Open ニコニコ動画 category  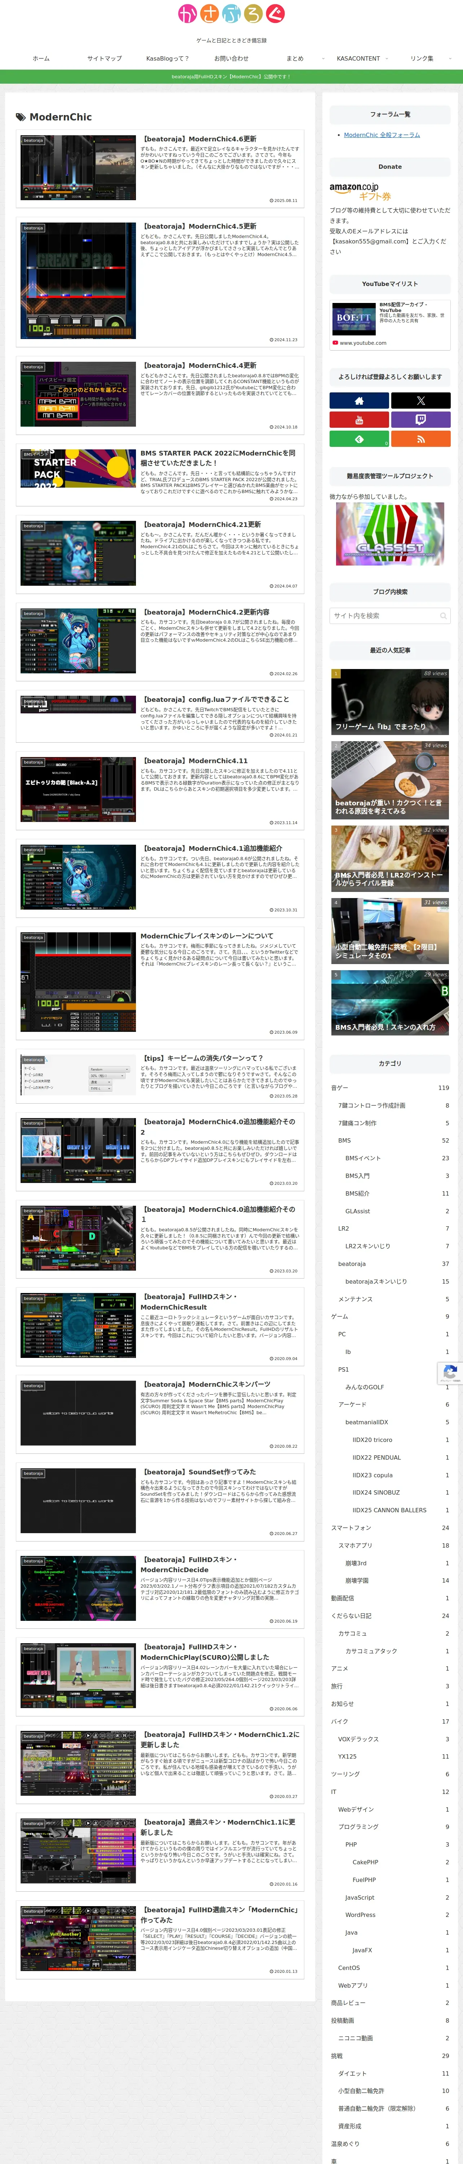click(x=393, y=2038)
